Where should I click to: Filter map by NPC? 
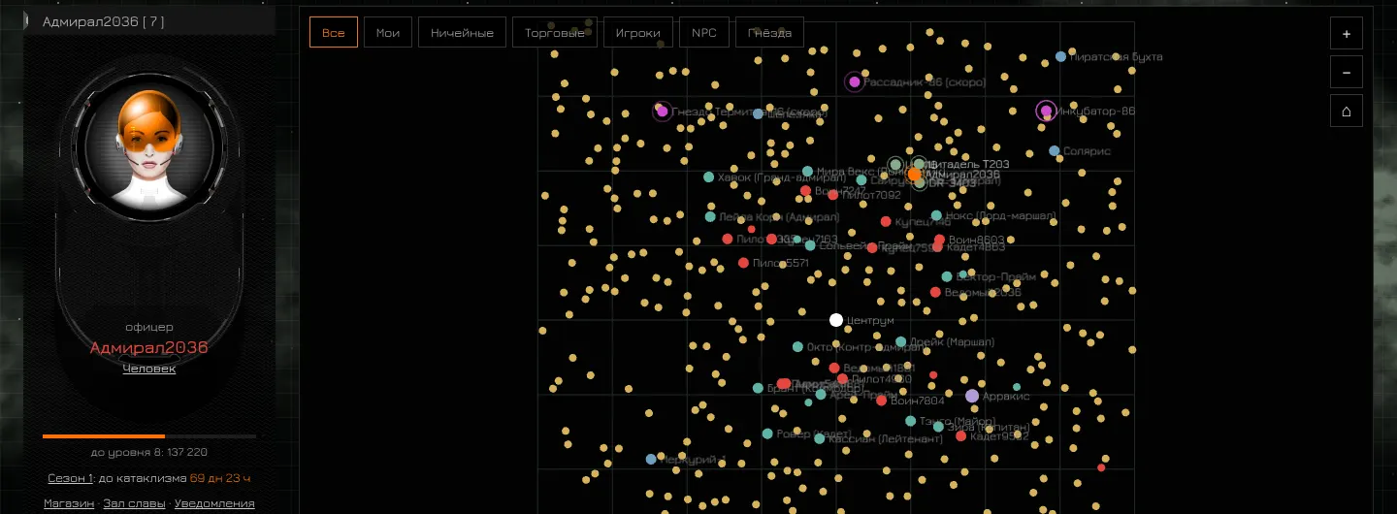704,32
